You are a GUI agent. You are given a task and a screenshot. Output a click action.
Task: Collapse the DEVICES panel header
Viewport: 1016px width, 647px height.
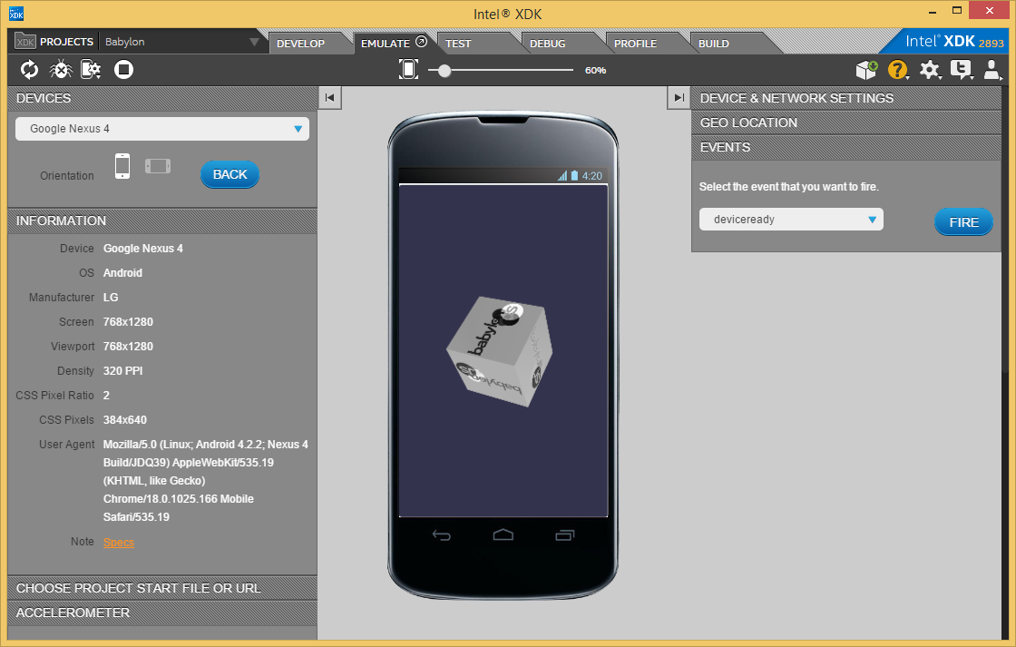point(162,99)
